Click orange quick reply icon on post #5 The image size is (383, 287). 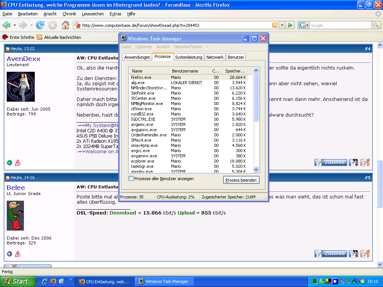(x=365, y=254)
